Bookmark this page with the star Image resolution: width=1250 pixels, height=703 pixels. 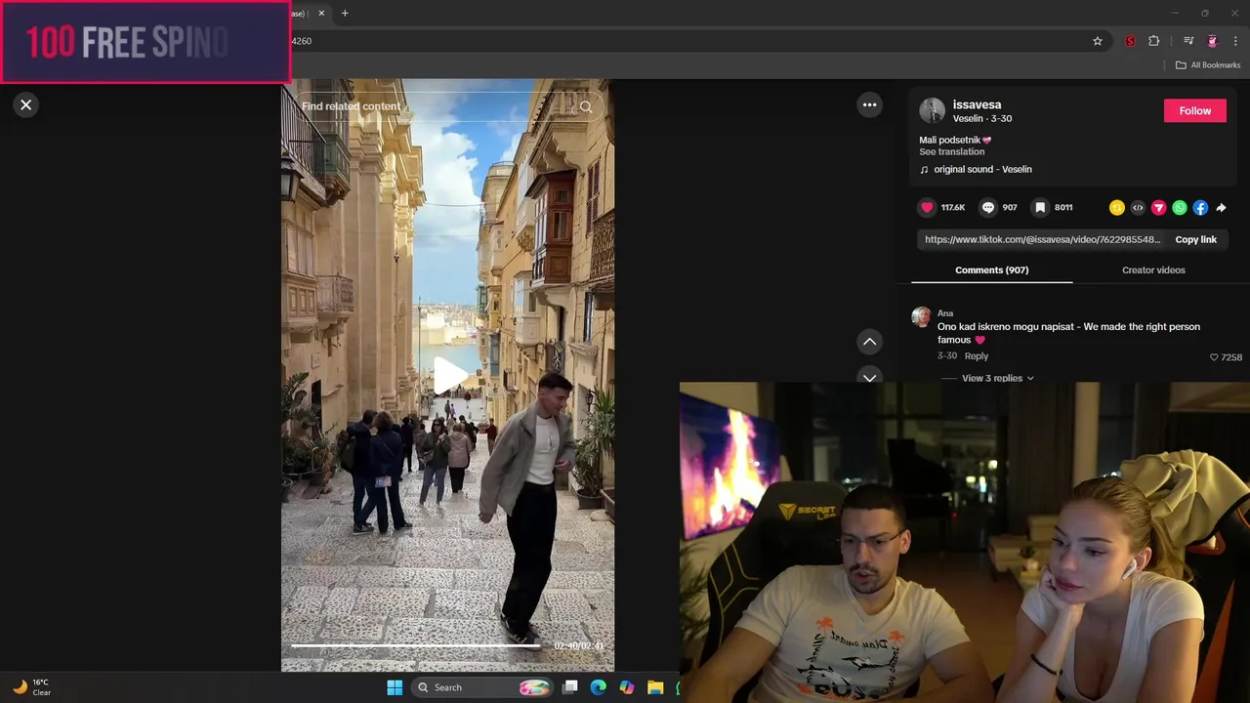1098,41
